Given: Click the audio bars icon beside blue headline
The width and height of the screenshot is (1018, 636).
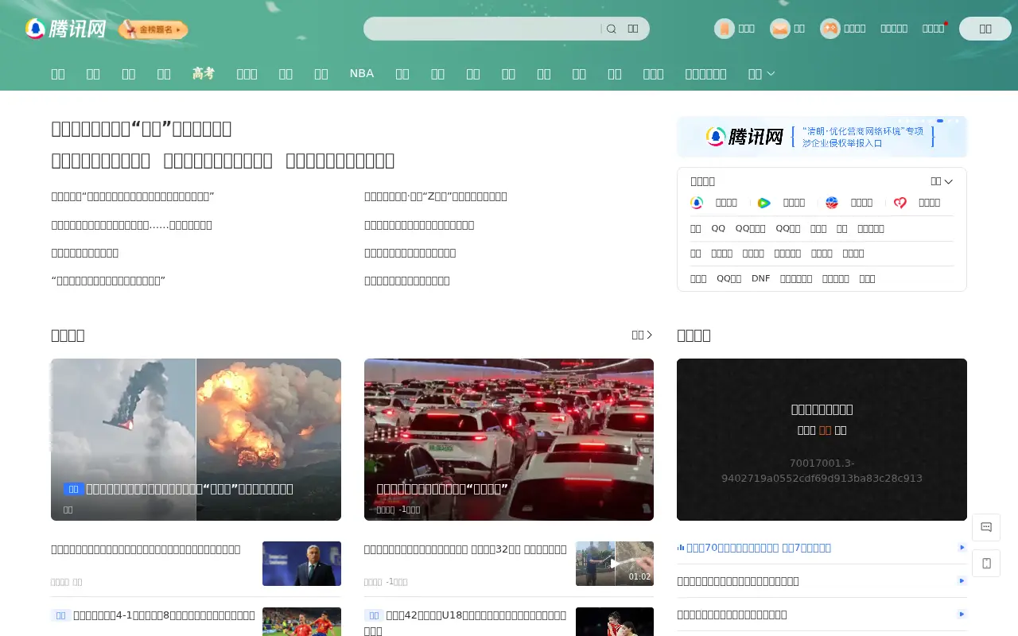Looking at the screenshot, I should click(681, 548).
